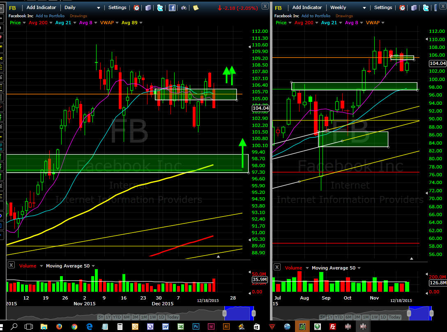
Task: Select Today range in Daily chart
Action: click(x=173, y=317)
